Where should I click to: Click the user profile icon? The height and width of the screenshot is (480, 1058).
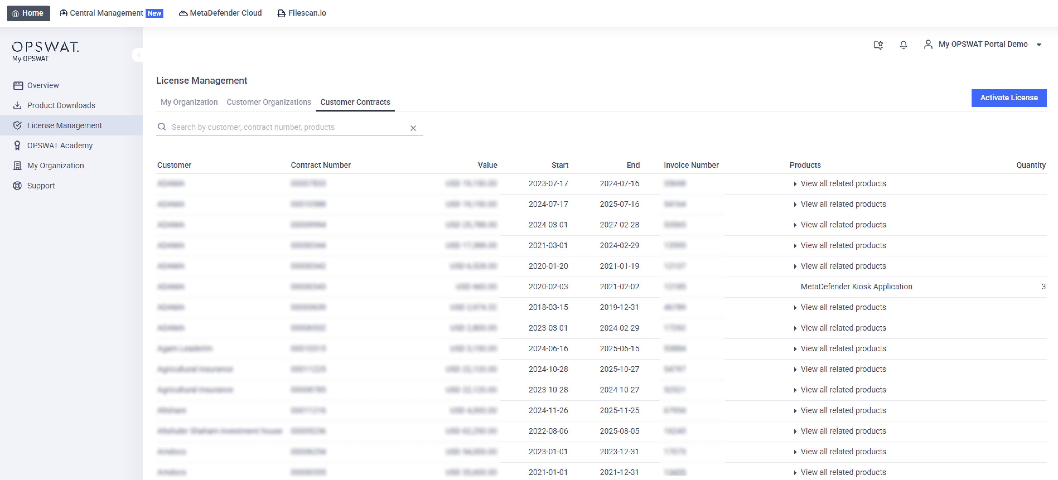pos(928,44)
